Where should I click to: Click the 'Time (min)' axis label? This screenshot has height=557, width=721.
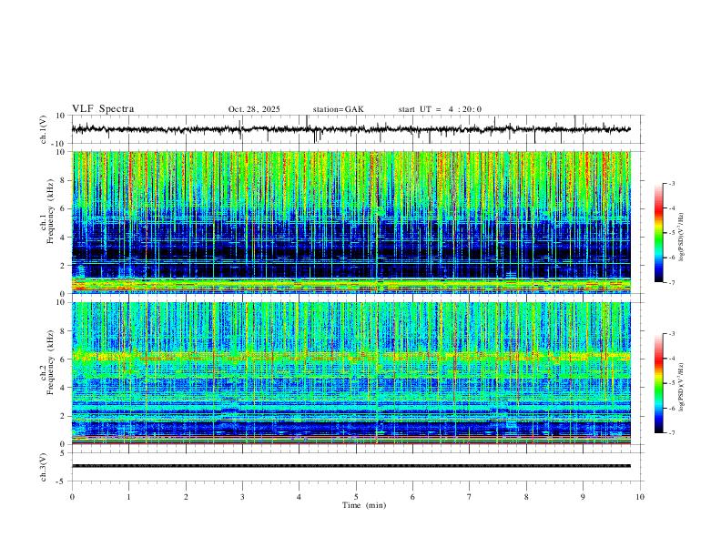[364, 505]
